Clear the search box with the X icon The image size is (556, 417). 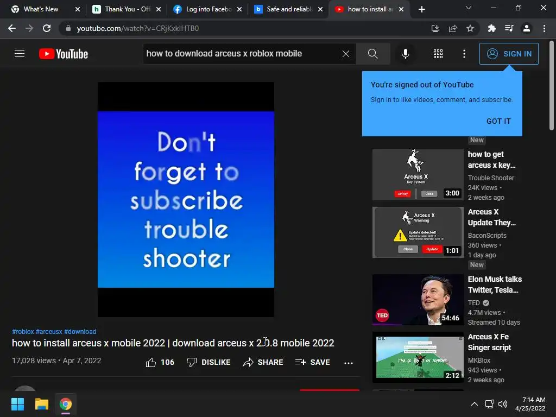point(346,54)
